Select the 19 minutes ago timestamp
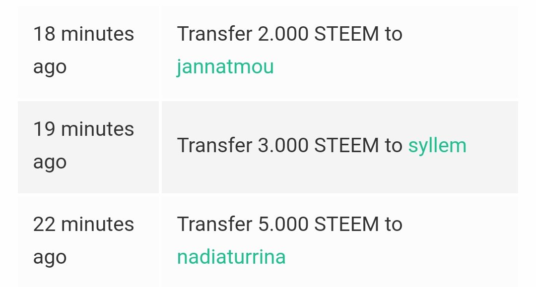The width and height of the screenshot is (536, 287). tap(83, 145)
